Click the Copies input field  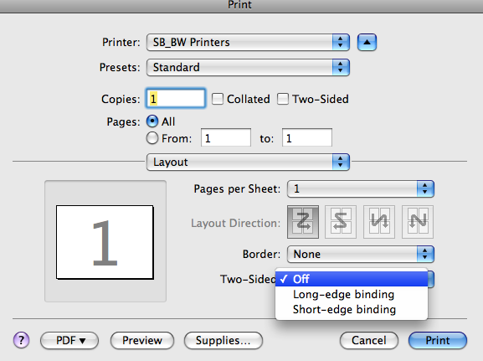176,99
